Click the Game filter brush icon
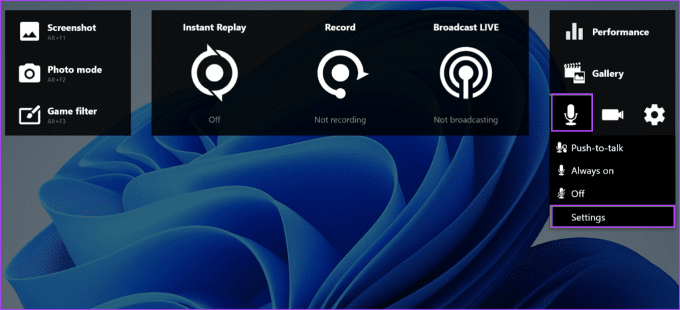This screenshot has width=680, height=310. click(30, 115)
